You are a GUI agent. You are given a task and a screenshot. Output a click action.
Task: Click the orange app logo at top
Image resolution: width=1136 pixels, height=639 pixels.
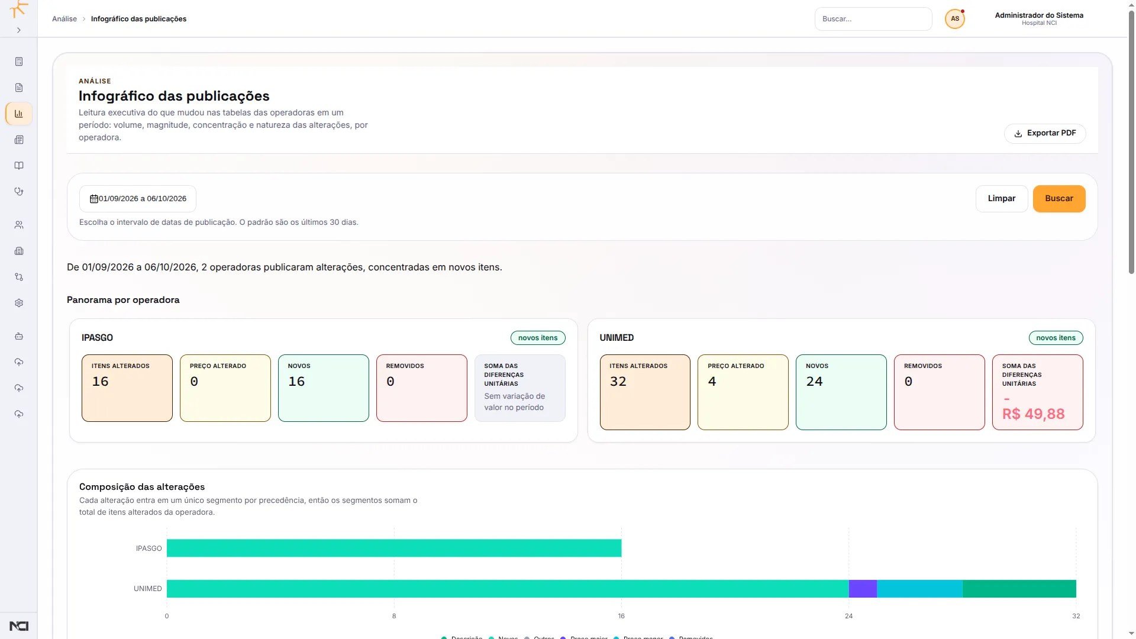[x=19, y=9]
